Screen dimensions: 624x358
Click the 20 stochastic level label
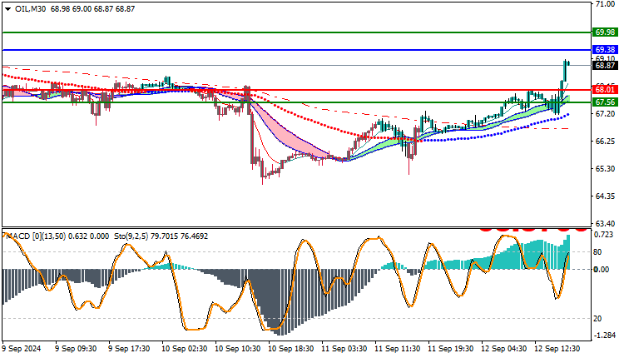[x=597, y=319]
